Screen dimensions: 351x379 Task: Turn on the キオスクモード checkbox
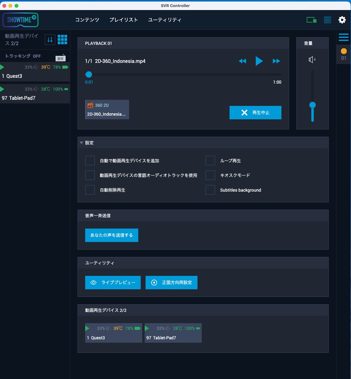click(210, 175)
